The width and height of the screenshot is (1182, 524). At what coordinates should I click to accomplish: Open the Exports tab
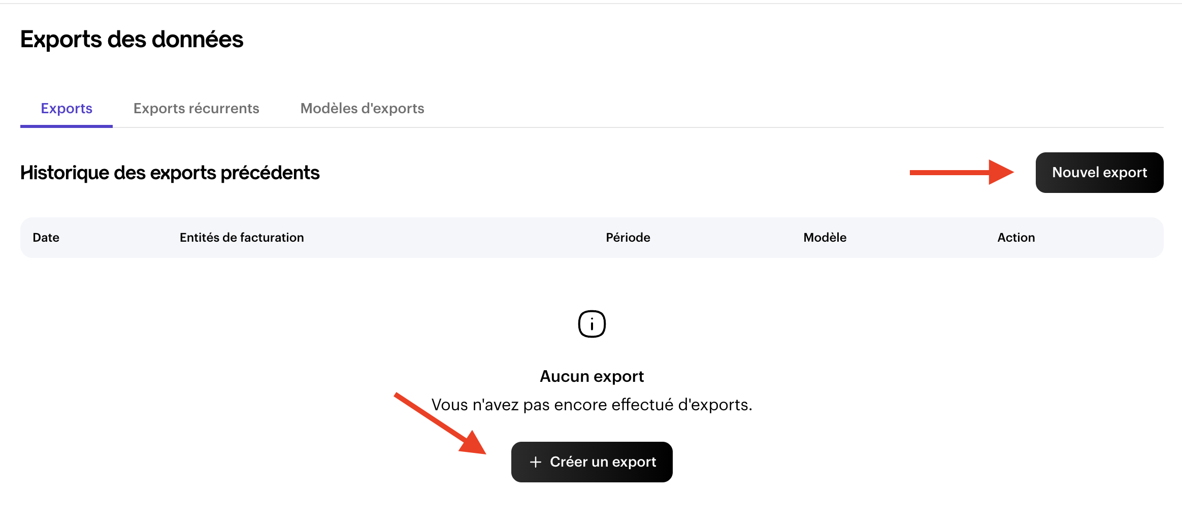click(x=67, y=108)
